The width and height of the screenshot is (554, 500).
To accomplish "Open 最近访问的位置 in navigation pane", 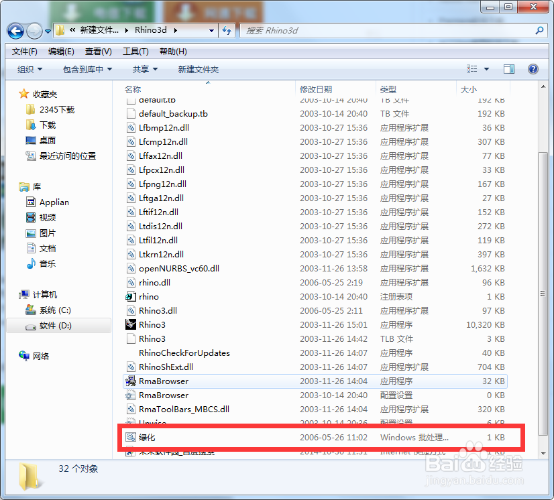I will 68,155.
